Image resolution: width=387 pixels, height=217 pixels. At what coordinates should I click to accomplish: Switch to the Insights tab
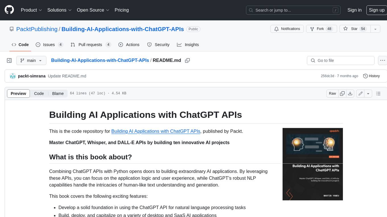tap(188, 45)
